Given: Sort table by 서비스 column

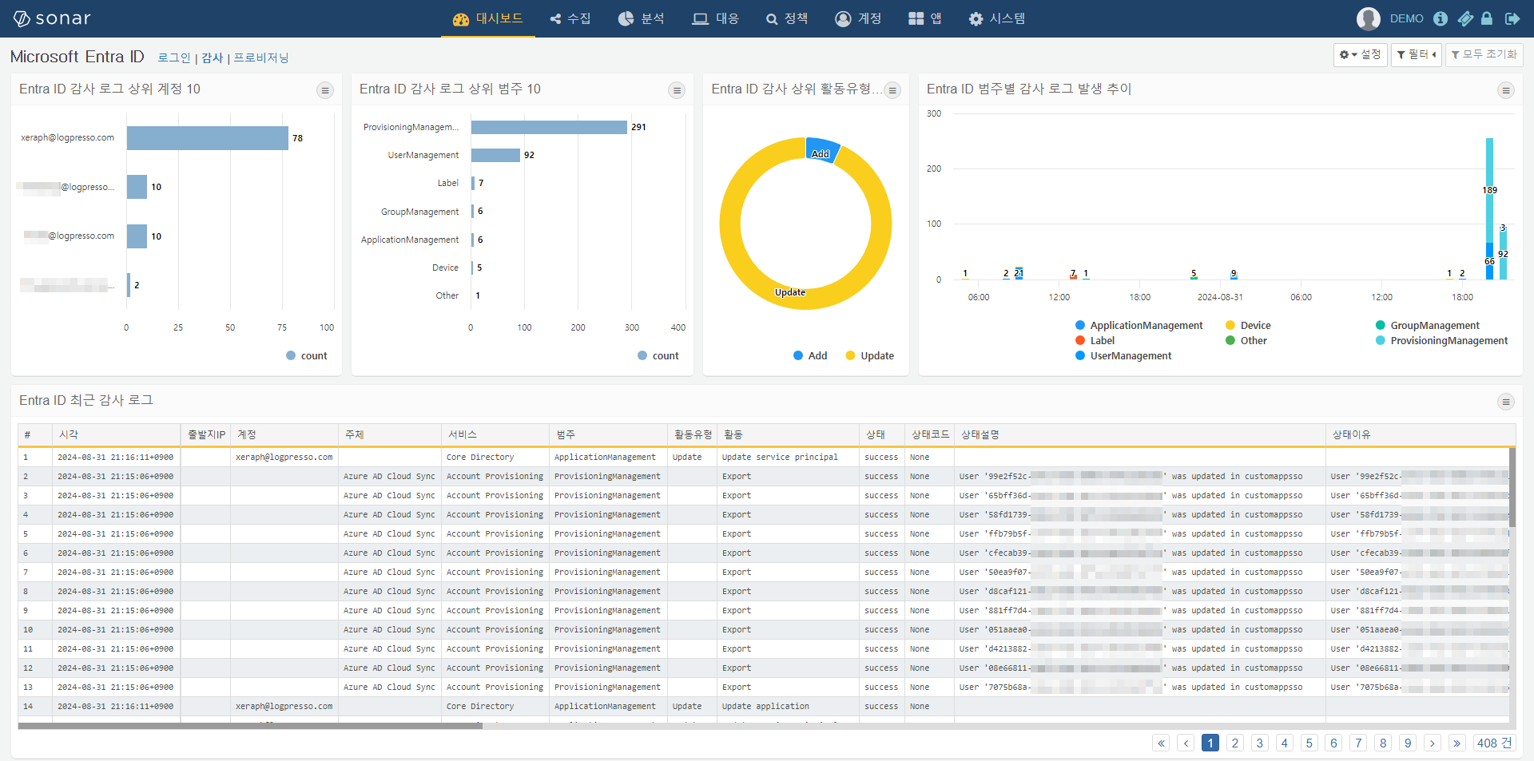Looking at the screenshot, I should click(495, 434).
